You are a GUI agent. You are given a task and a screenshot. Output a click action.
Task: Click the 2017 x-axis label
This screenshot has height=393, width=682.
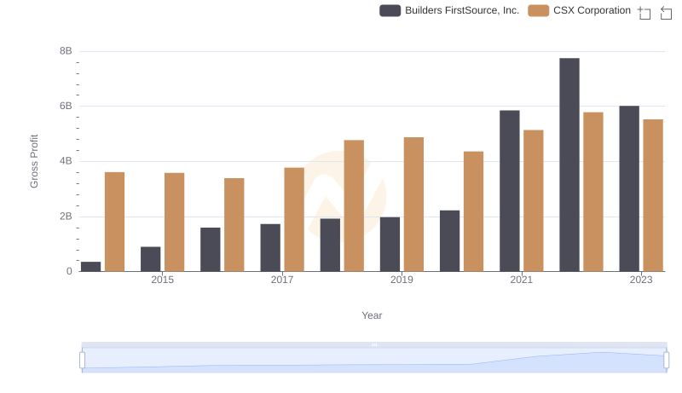[282, 280]
